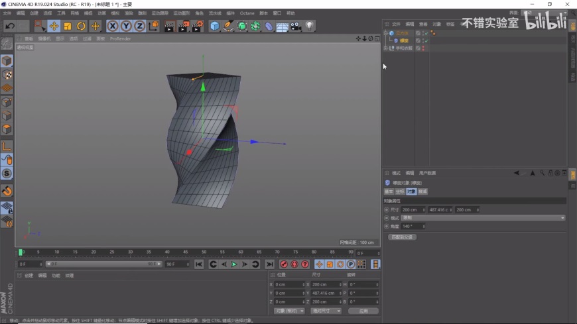Click the camera object icon
577x324 pixels.
[x=296, y=26]
